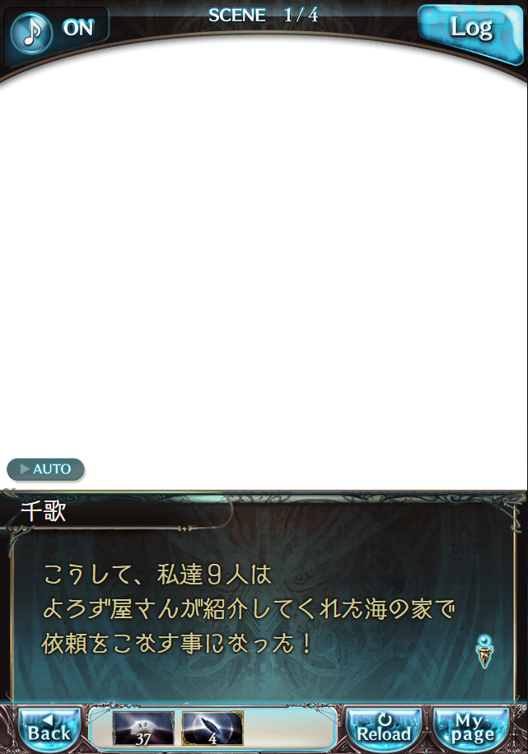Click the first dialogue line こうして

pos(158,575)
